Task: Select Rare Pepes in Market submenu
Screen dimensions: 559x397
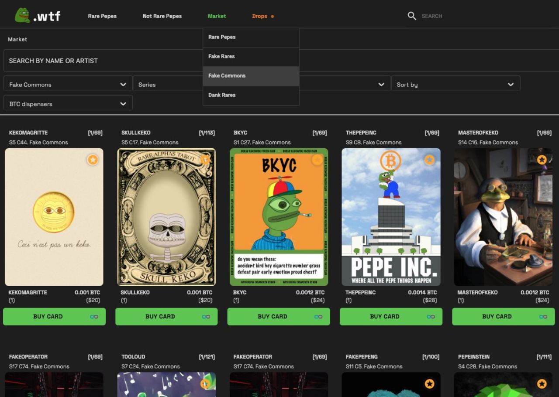Action: point(251,37)
